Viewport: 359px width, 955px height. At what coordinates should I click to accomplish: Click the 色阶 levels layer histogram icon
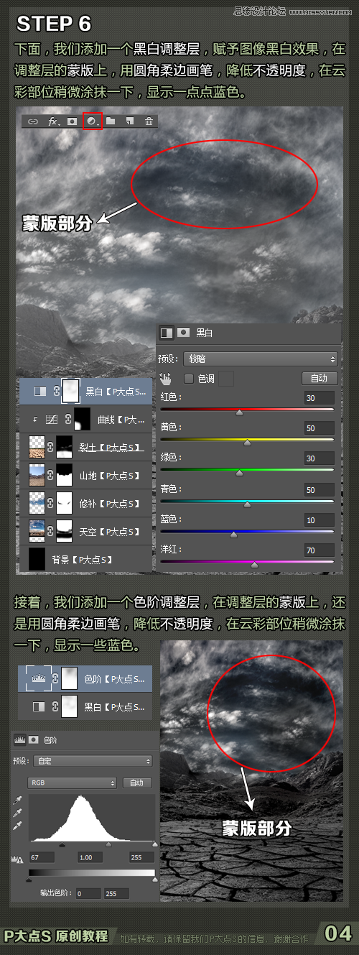[x=39, y=678]
